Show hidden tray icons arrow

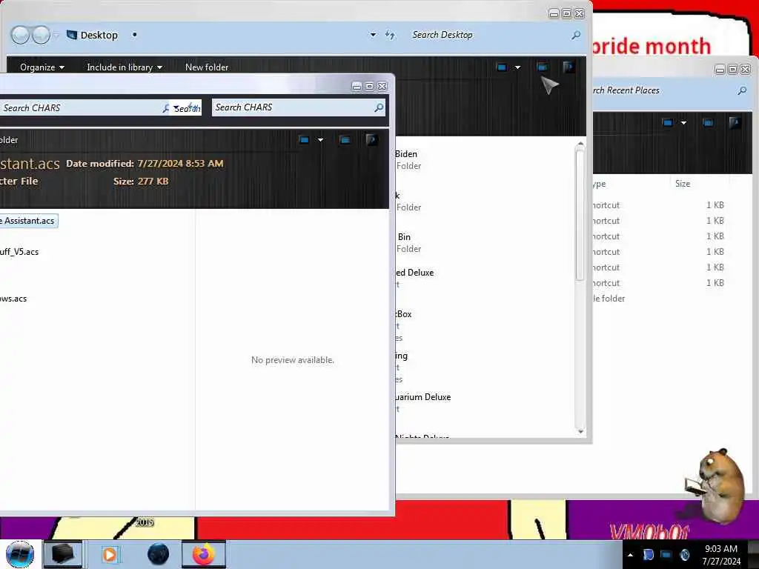pyautogui.click(x=630, y=555)
